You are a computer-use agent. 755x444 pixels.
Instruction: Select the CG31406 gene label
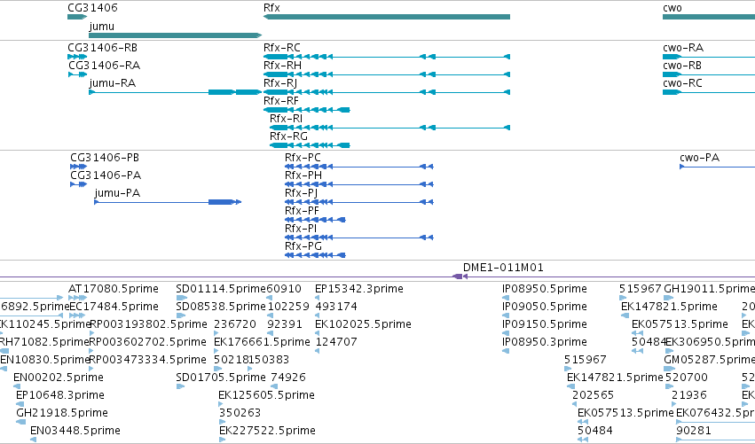click(92, 8)
